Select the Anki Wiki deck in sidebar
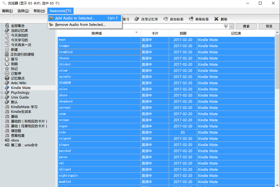The width and height of the screenshot is (280, 187). tap(19, 83)
